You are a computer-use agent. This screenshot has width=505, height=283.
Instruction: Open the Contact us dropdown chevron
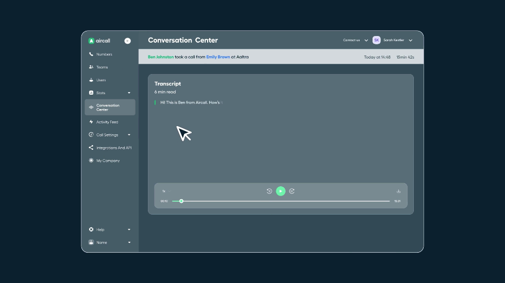point(366,41)
